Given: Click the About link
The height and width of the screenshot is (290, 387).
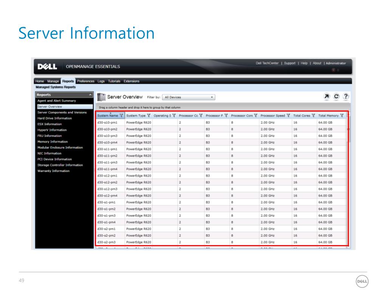Looking at the screenshot, I should point(317,63).
